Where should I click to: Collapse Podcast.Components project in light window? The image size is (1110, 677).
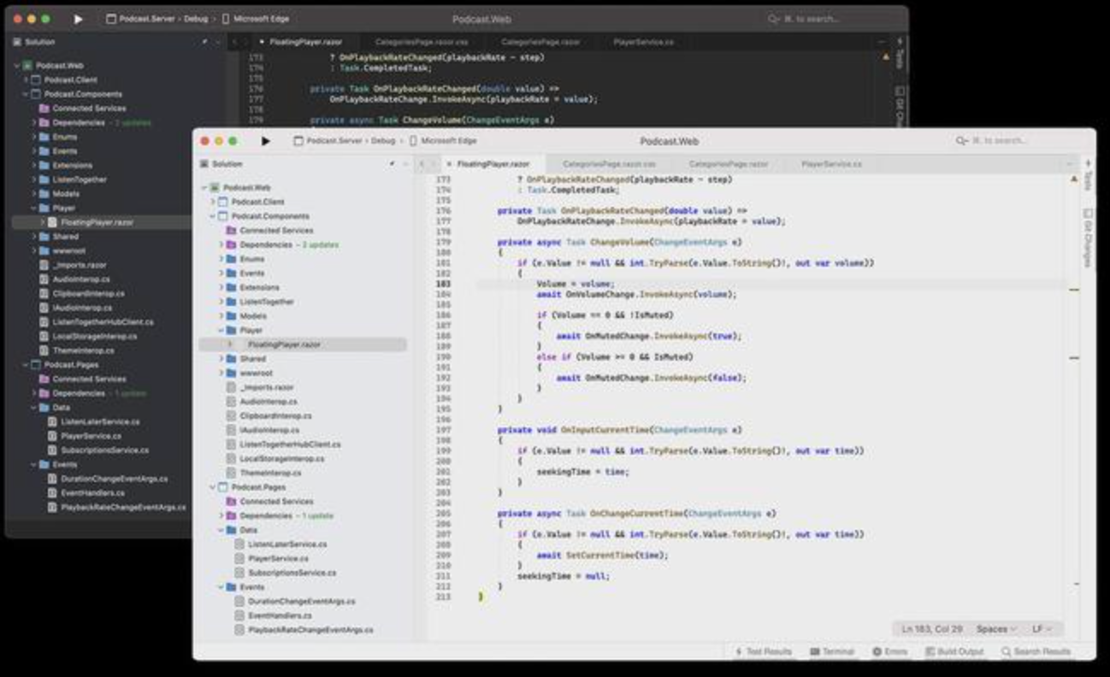pos(212,216)
